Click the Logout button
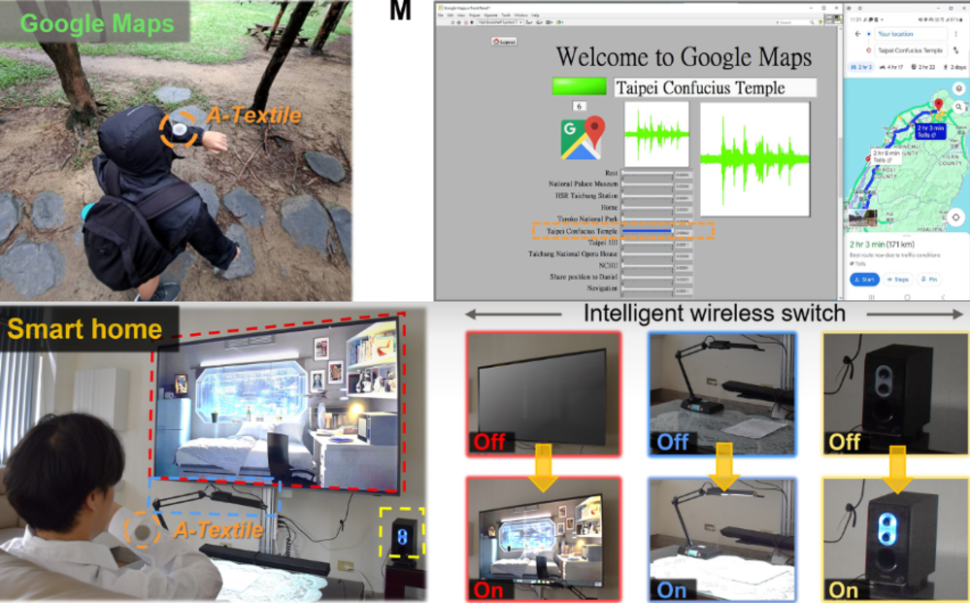 pos(504,42)
